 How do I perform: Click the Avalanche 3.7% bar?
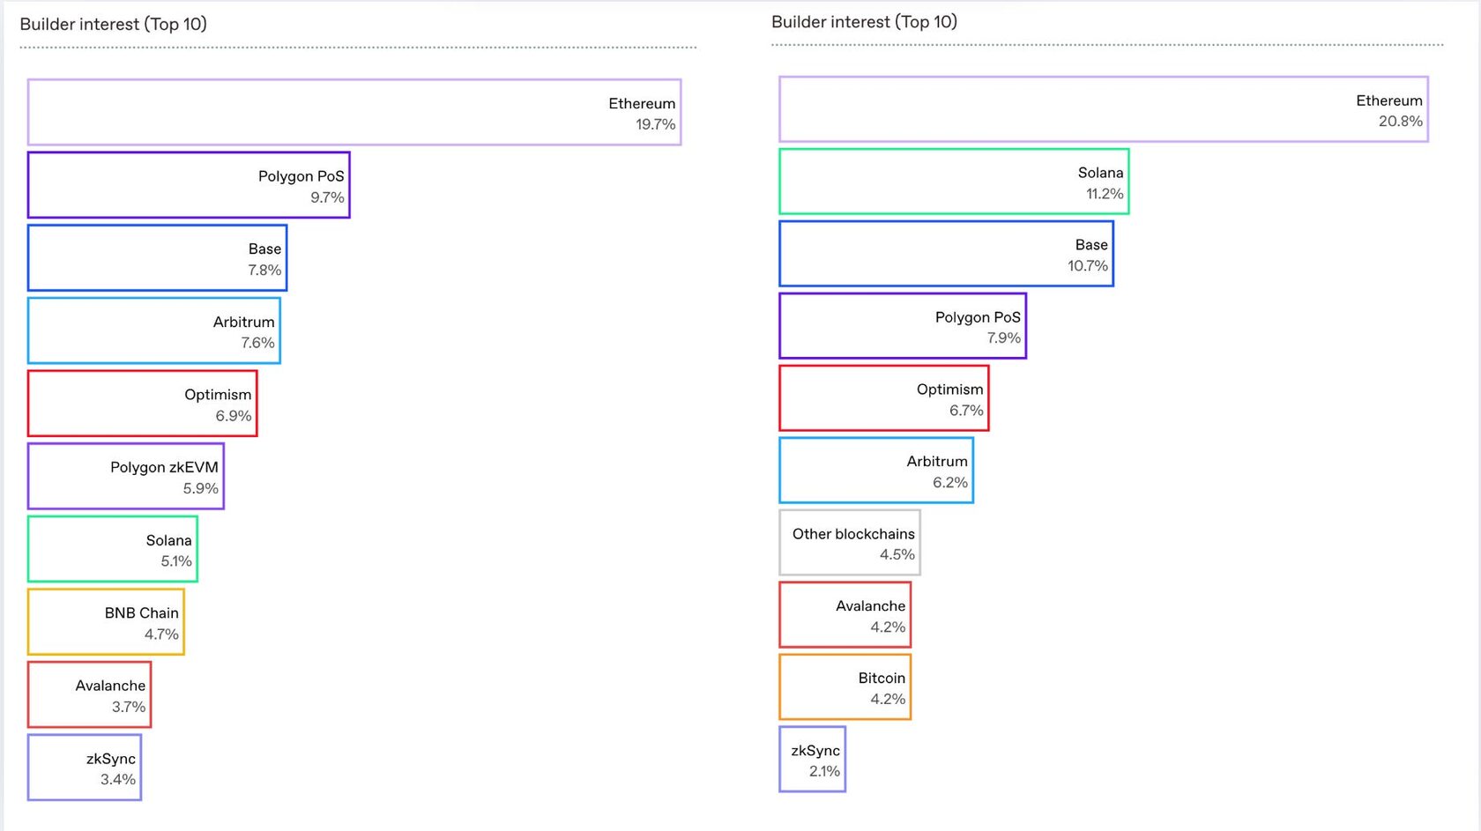point(90,694)
